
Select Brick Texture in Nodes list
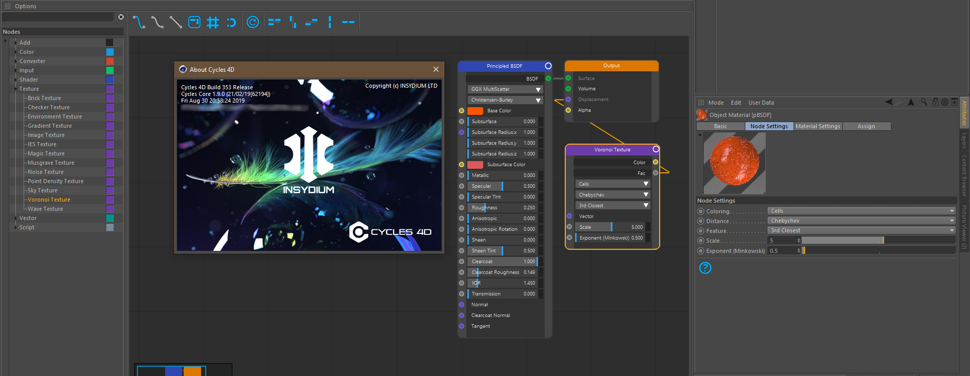coord(44,98)
